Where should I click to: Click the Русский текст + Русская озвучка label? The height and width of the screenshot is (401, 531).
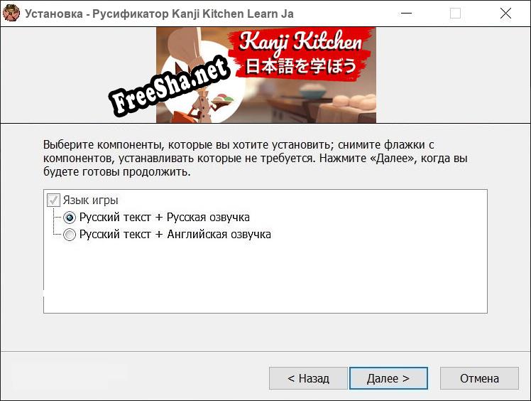click(164, 218)
